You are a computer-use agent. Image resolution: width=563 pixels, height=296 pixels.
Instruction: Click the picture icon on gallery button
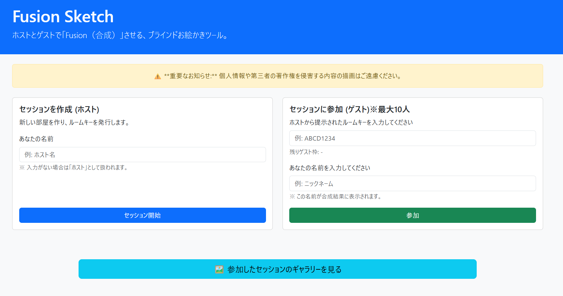click(x=219, y=269)
